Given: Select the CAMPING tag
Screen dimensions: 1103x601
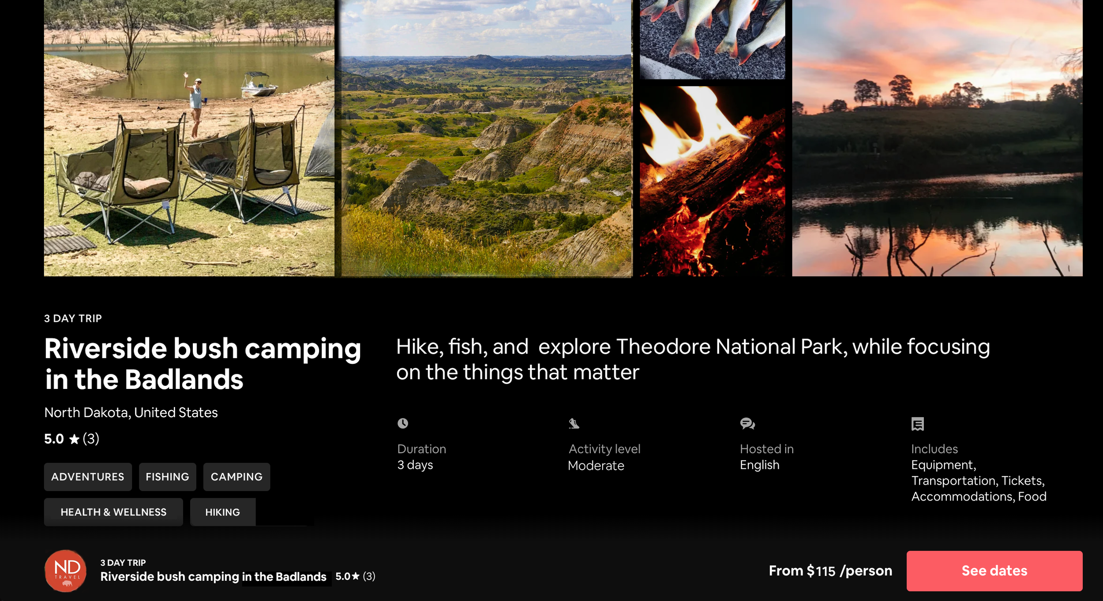Looking at the screenshot, I should tap(236, 477).
